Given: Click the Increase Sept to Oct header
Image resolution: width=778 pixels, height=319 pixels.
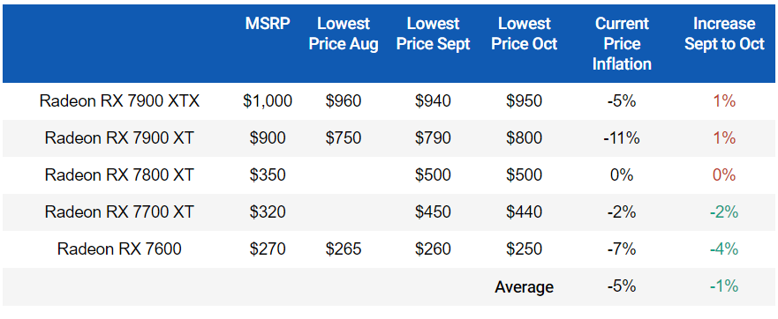Looking at the screenshot, I should [724, 33].
